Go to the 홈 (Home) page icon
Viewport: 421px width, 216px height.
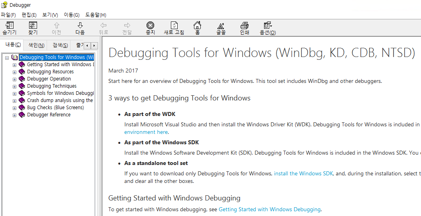tap(197, 25)
